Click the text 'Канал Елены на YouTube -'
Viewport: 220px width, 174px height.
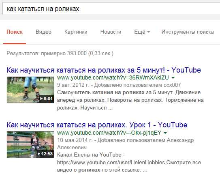coord(91,155)
